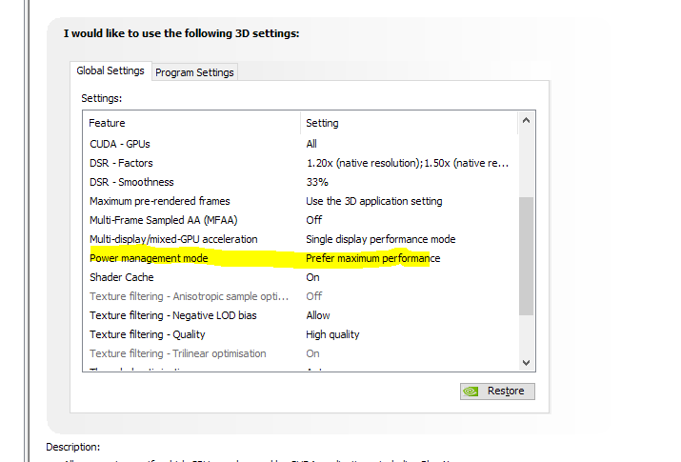Select the Power management mode row
The height and width of the screenshot is (462, 681).
click(301, 258)
